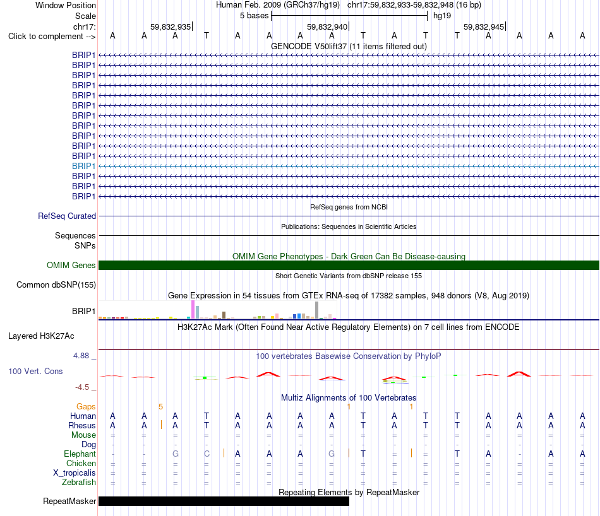600x516 pixels.
Task: Click the tall pink bar in GTEx chart
Action: tap(193, 310)
